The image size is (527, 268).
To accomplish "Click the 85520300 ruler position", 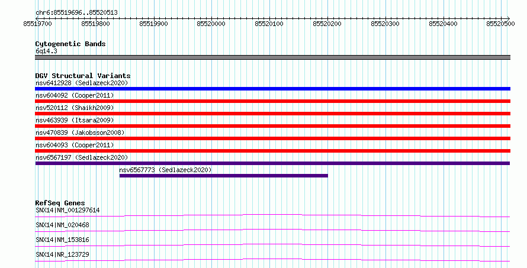I will 385,24.
